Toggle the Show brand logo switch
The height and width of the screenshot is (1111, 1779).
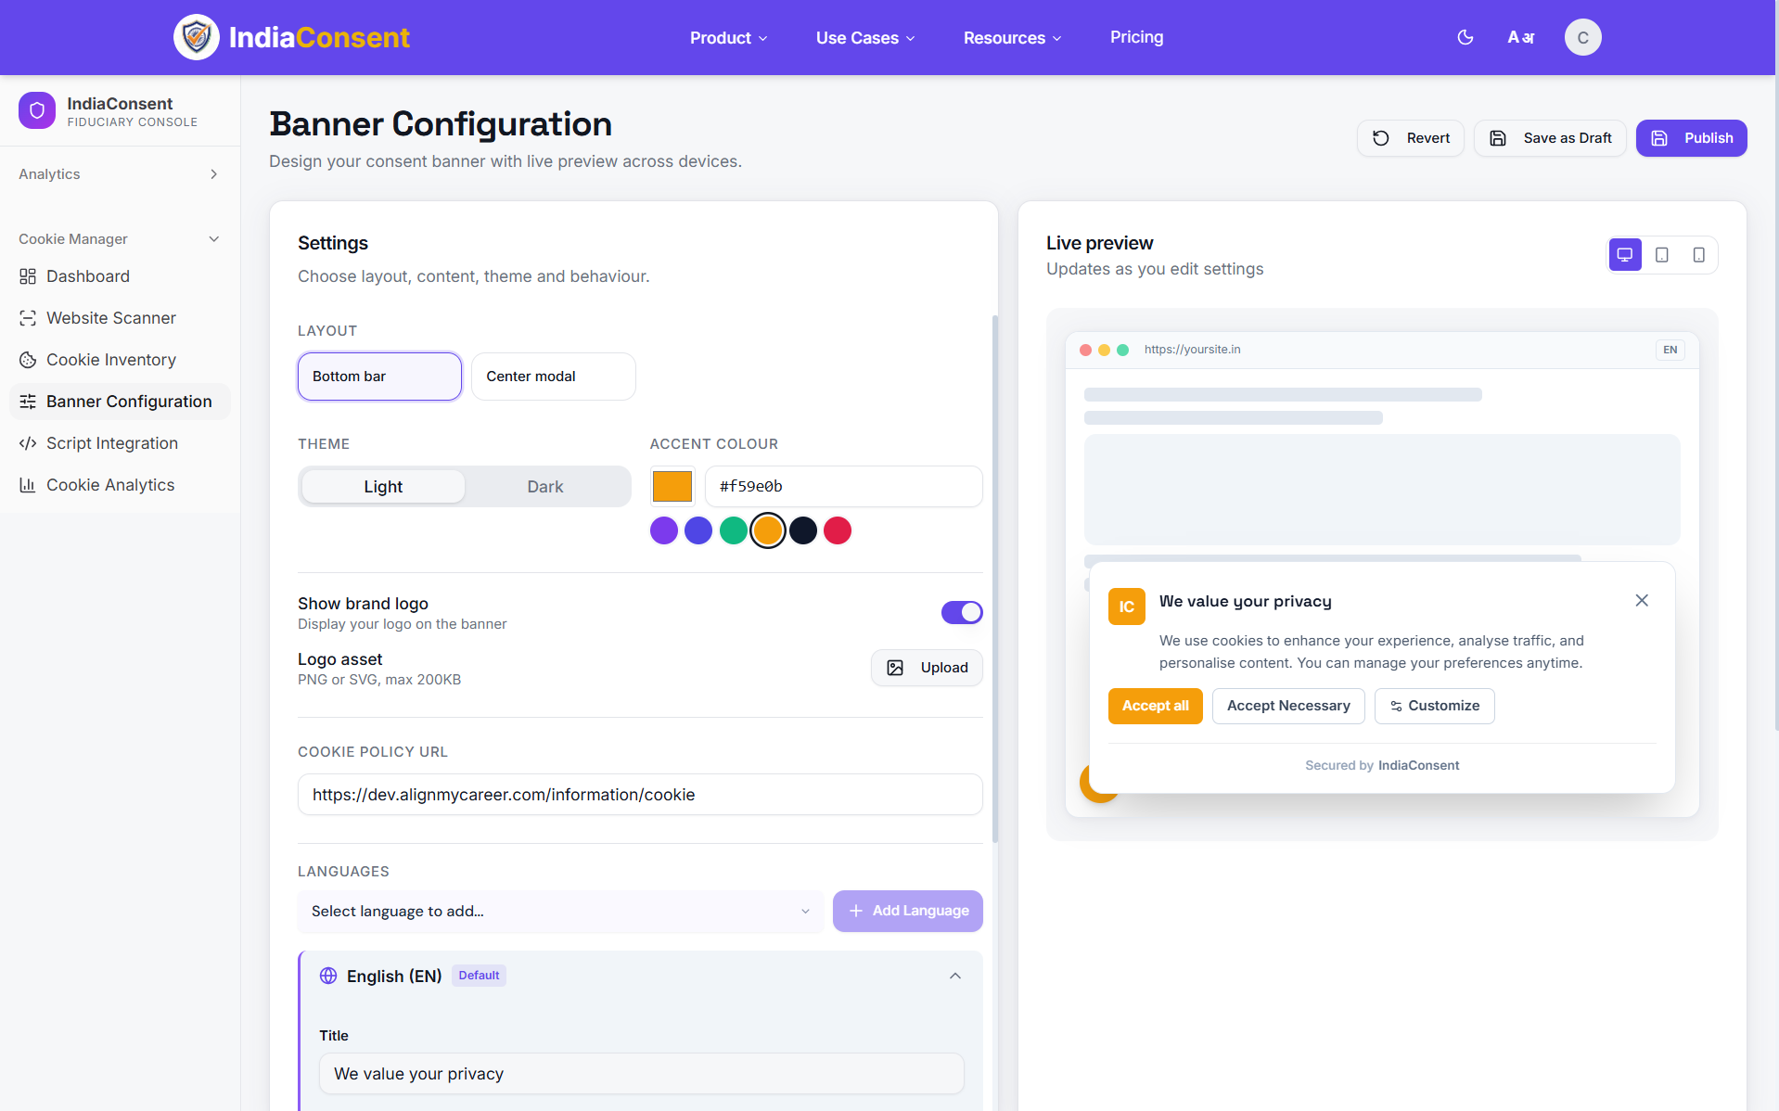coord(962,612)
